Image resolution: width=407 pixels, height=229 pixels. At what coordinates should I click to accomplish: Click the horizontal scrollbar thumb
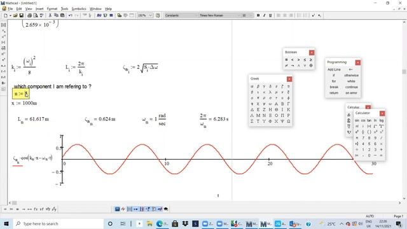(15, 203)
